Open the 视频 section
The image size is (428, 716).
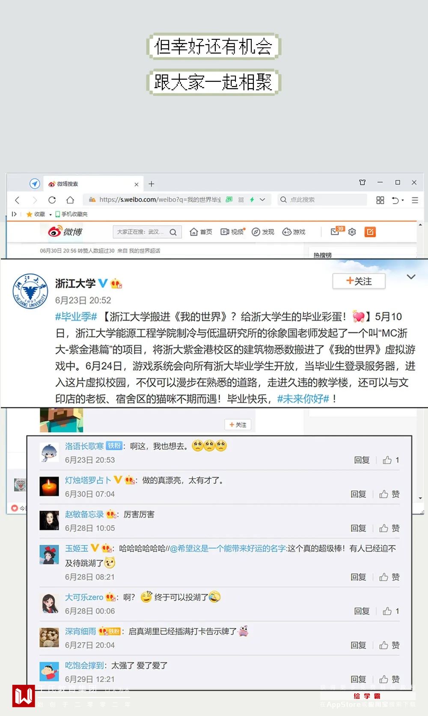click(x=232, y=232)
